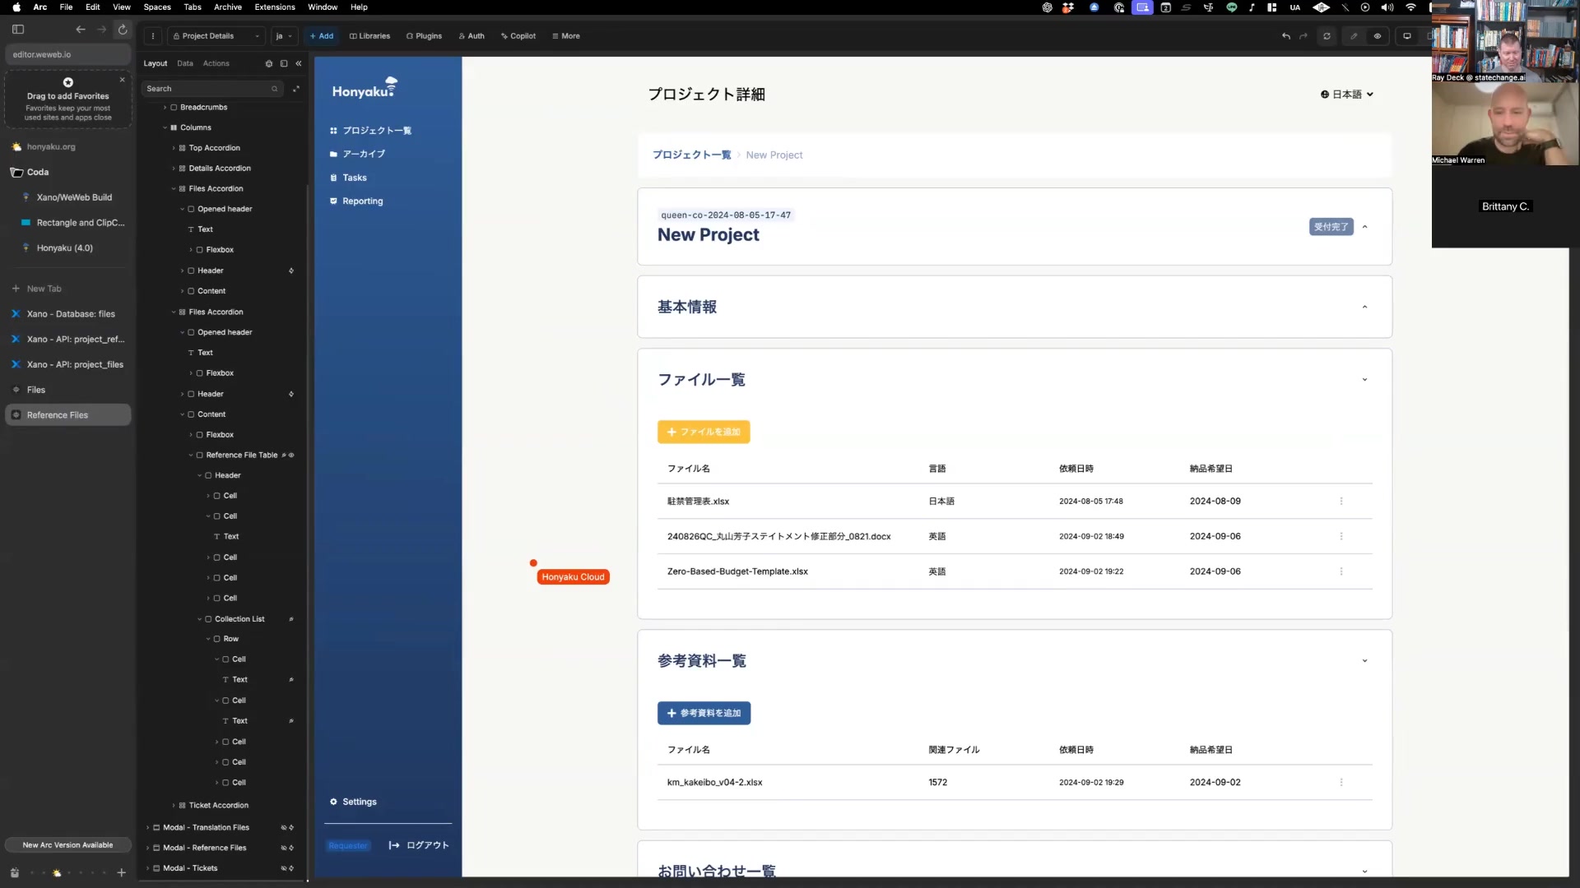Collapse left panel with double chevron icon
The image size is (1580, 888).
pos(299,63)
